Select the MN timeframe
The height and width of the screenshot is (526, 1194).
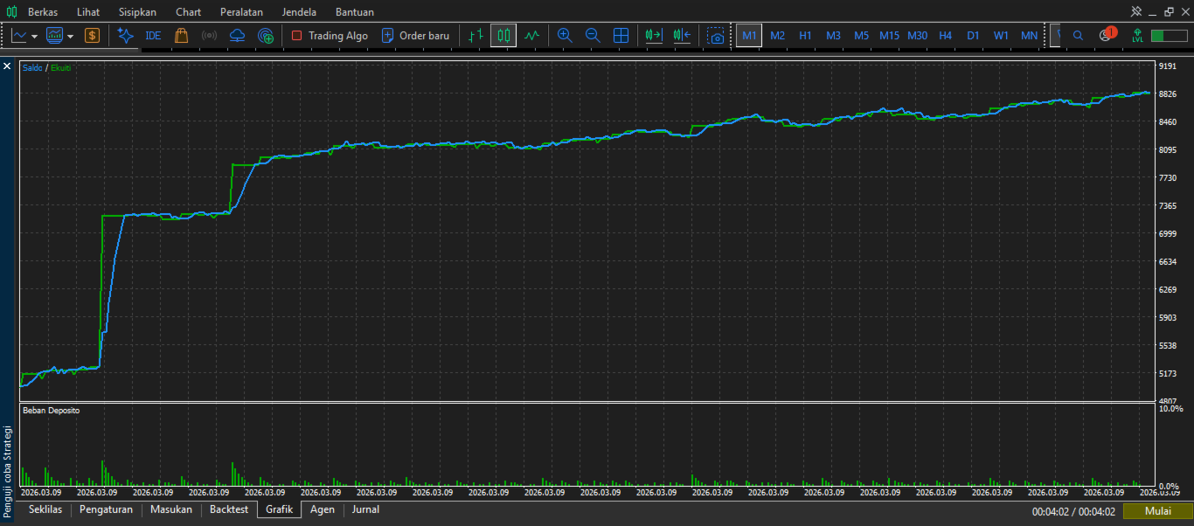pos(1029,36)
